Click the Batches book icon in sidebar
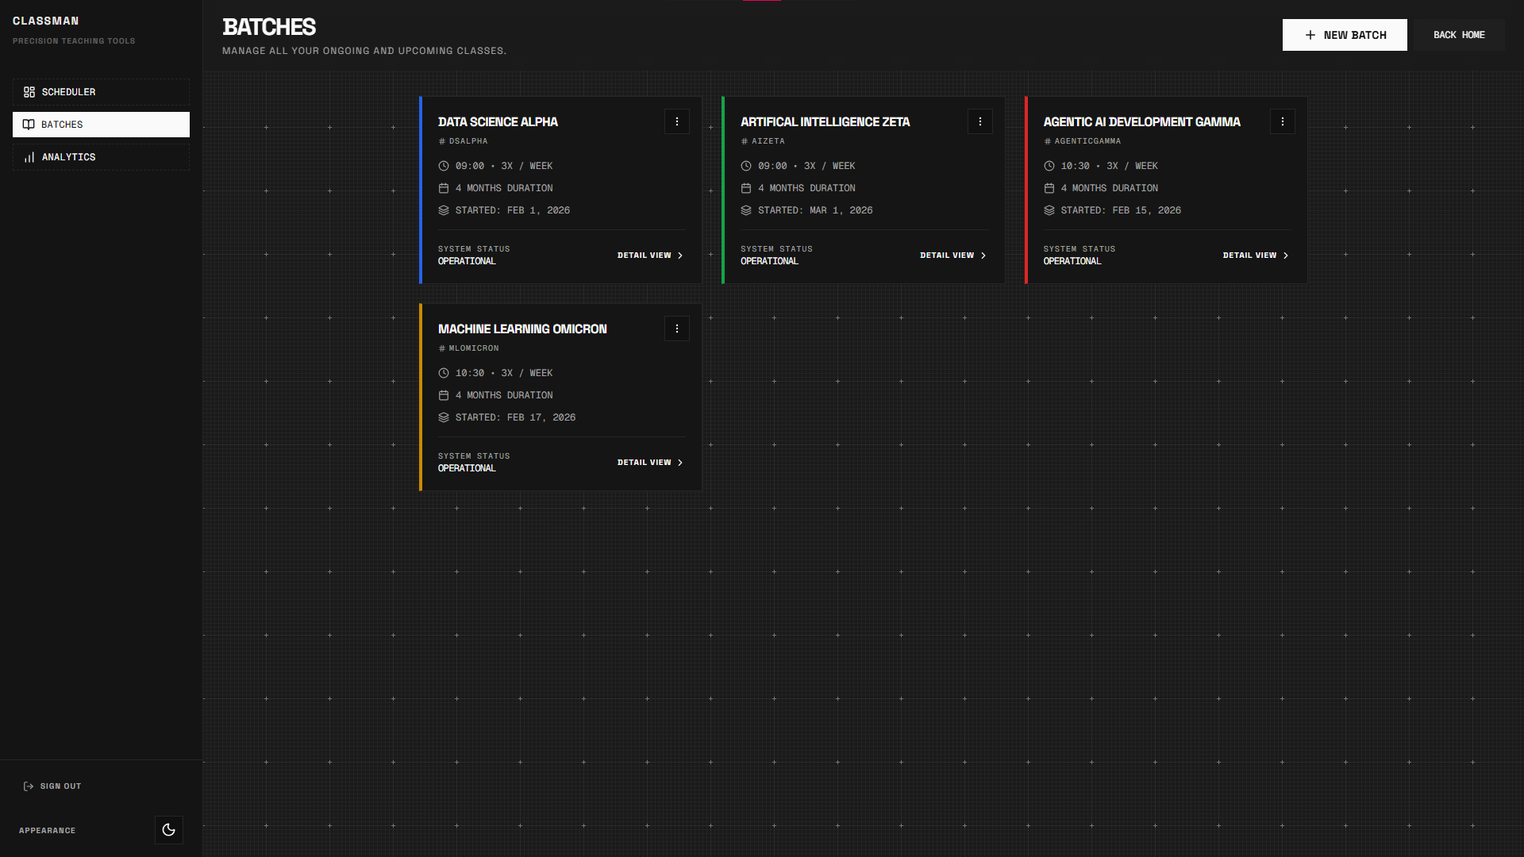The height and width of the screenshot is (857, 1524). [x=29, y=125]
